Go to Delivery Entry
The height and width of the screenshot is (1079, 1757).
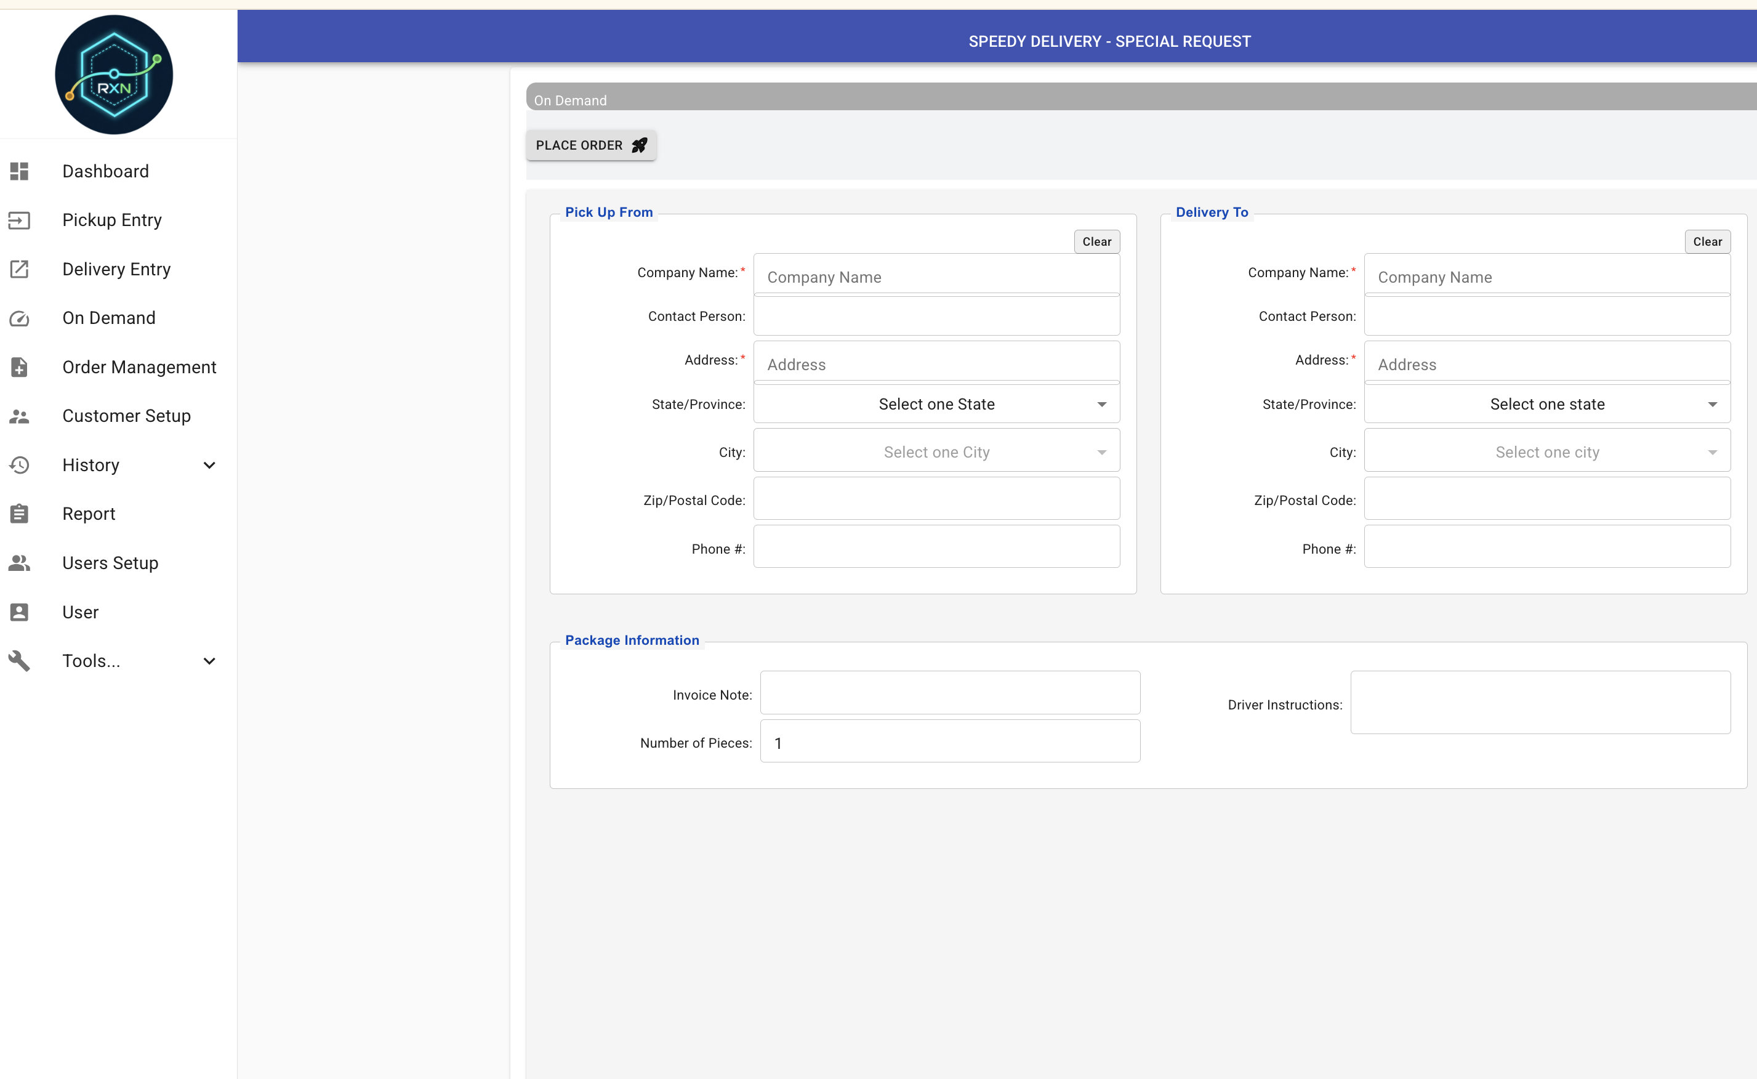[x=118, y=269]
